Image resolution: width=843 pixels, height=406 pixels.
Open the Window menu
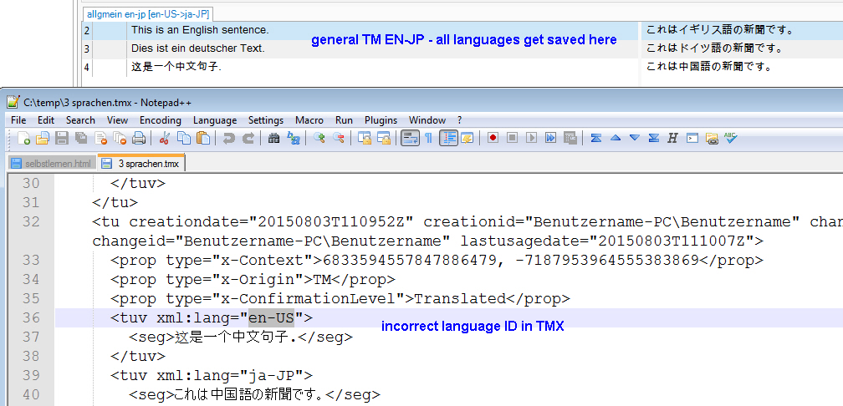click(x=427, y=120)
